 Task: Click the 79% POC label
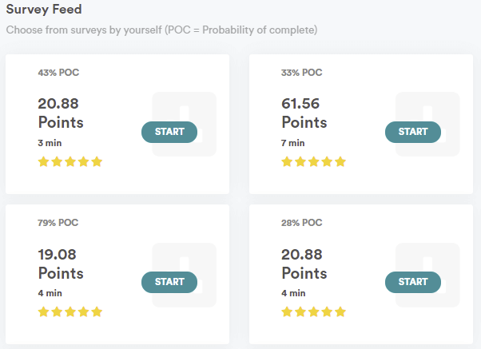[x=58, y=223]
